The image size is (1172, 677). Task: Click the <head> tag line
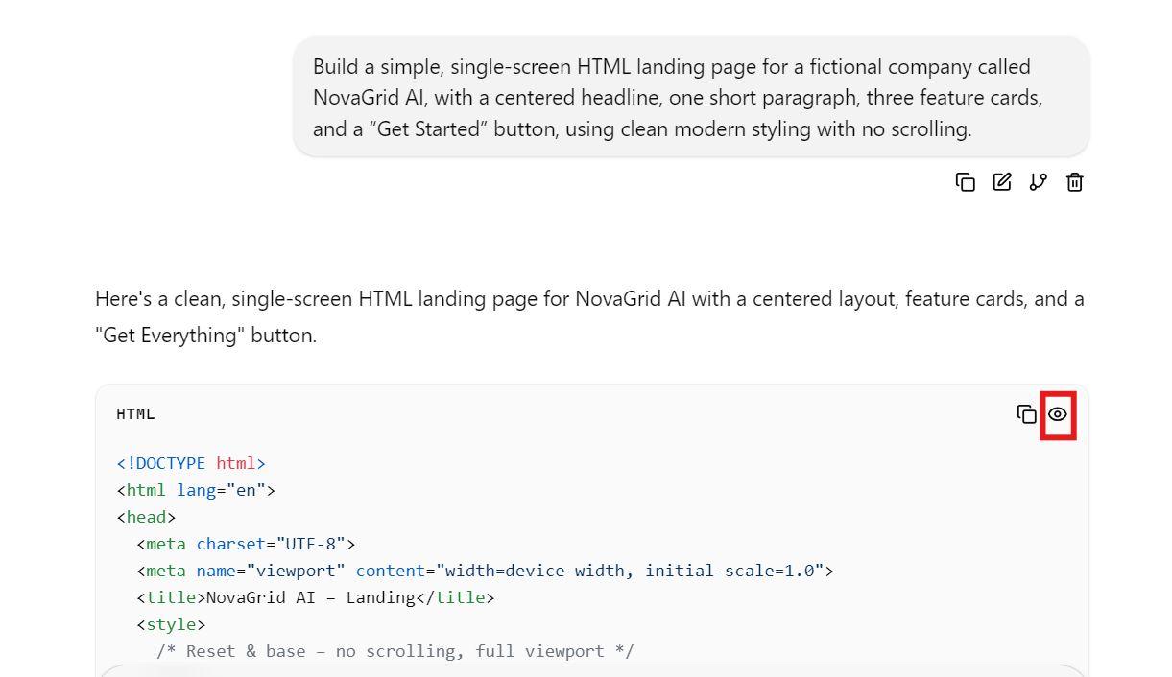coord(146,517)
